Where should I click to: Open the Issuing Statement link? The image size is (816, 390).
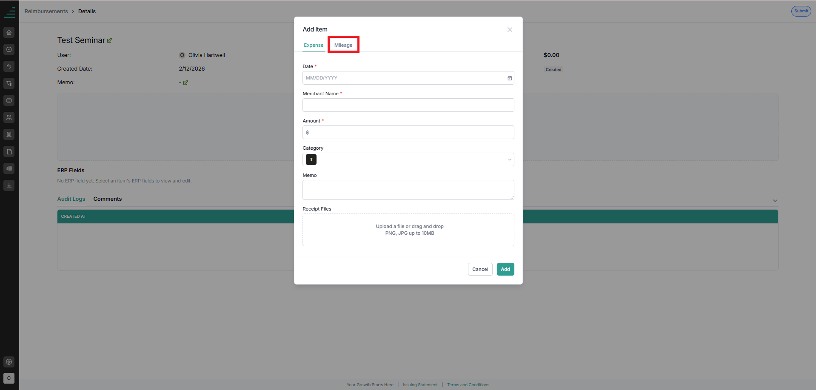[420, 385]
